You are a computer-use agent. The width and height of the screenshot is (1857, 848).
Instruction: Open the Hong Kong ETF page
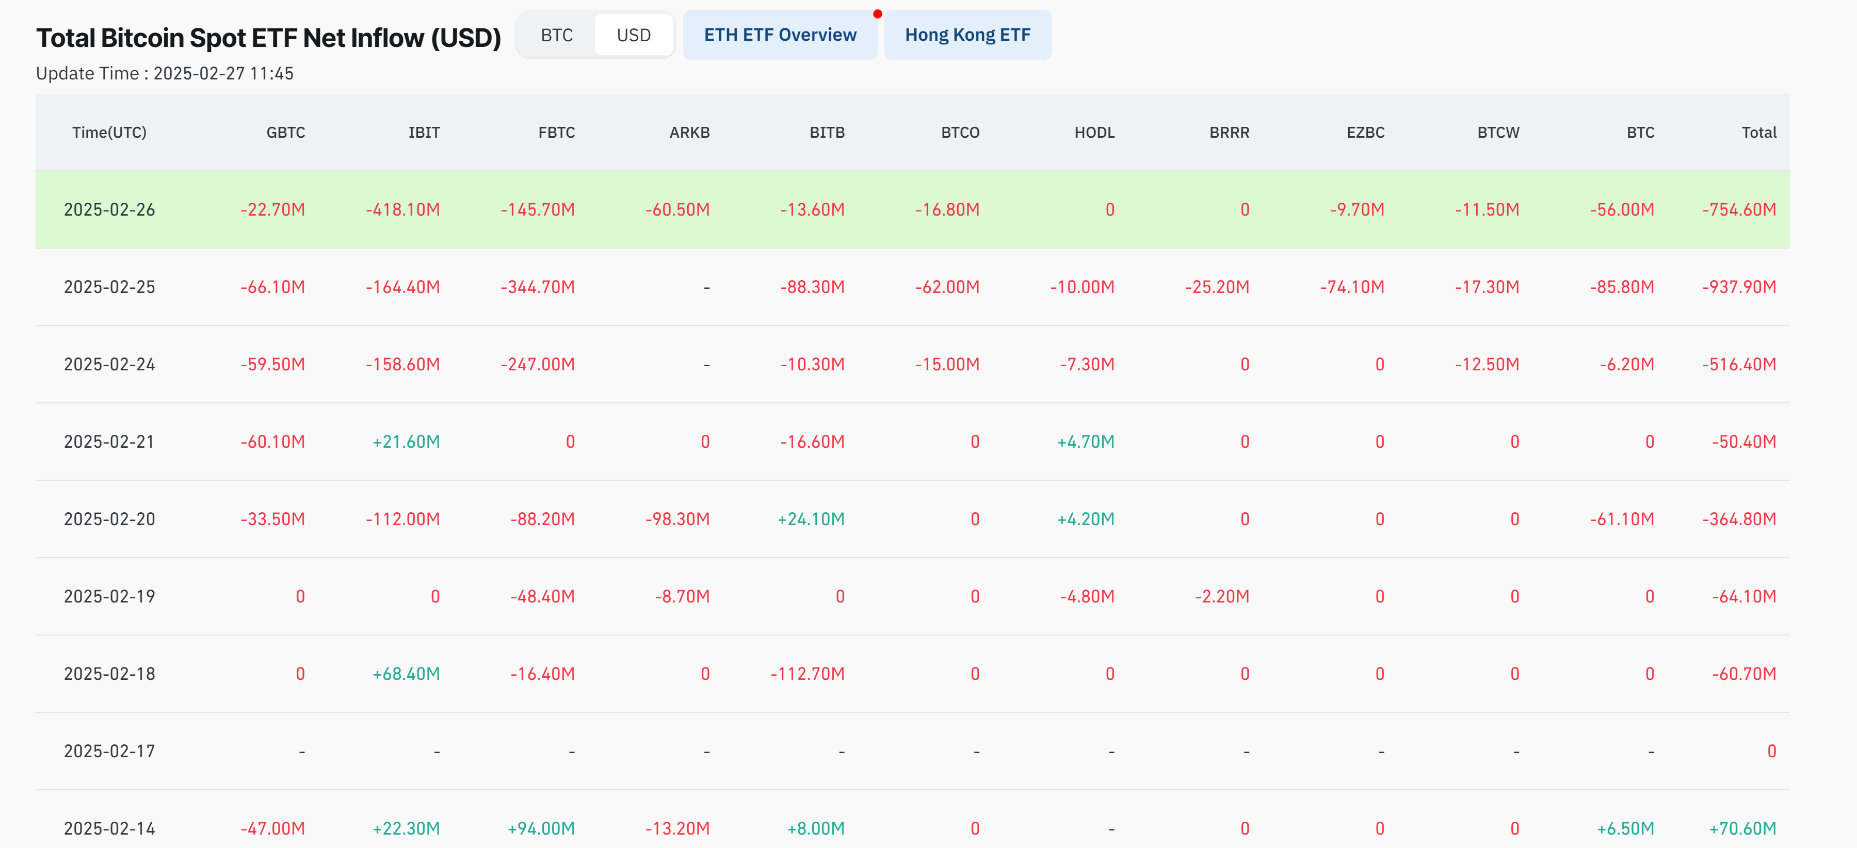[967, 35]
